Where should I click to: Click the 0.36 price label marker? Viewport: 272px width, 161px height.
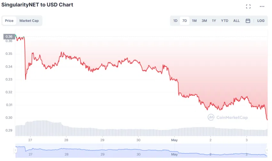pos(9,36)
